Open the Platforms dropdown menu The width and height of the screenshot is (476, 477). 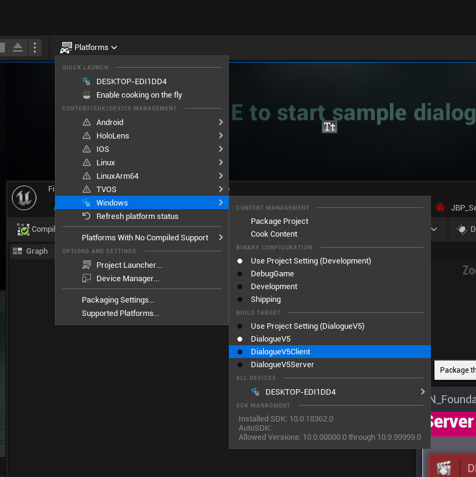88,47
